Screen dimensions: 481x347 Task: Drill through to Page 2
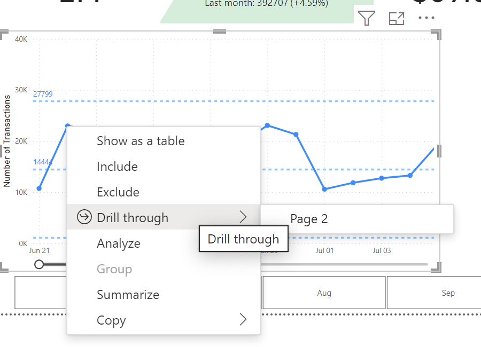[x=357, y=219]
